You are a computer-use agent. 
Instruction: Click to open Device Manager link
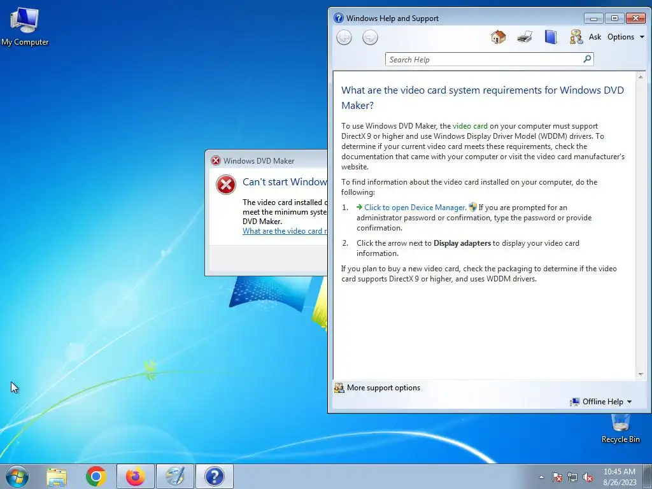[415, 208]
